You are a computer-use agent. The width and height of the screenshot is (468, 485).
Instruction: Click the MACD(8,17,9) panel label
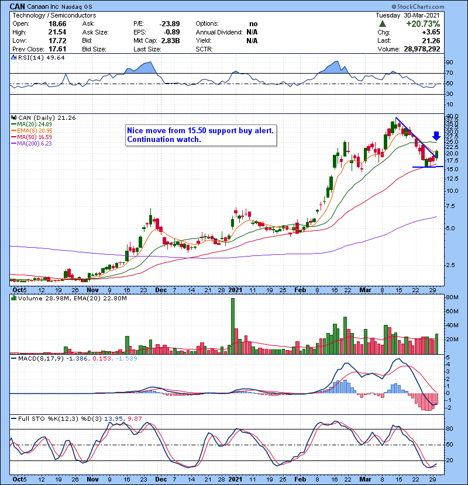[x=40, y=358]
